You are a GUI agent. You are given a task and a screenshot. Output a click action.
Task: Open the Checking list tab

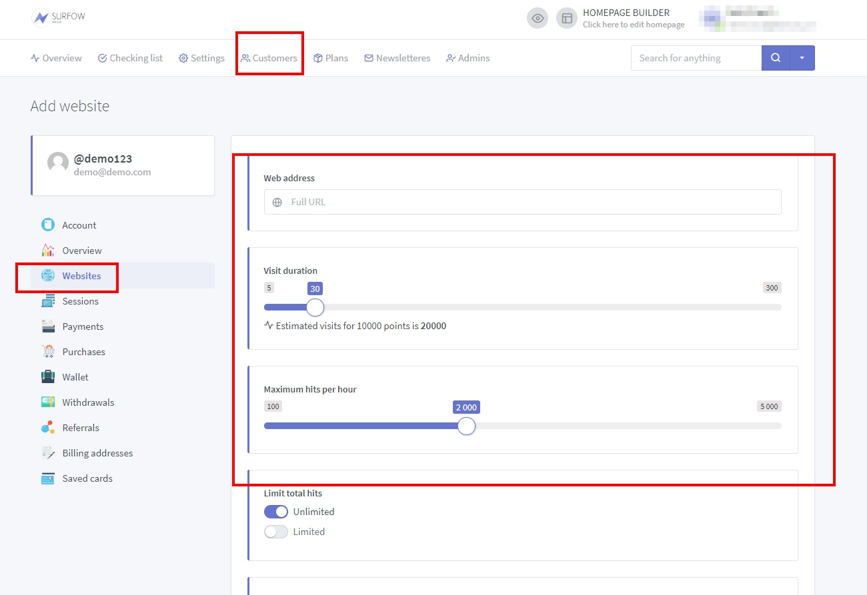point(130,58)
